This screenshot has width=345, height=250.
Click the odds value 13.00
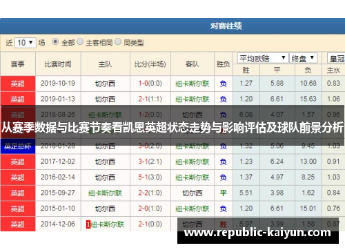pos(308,162)
